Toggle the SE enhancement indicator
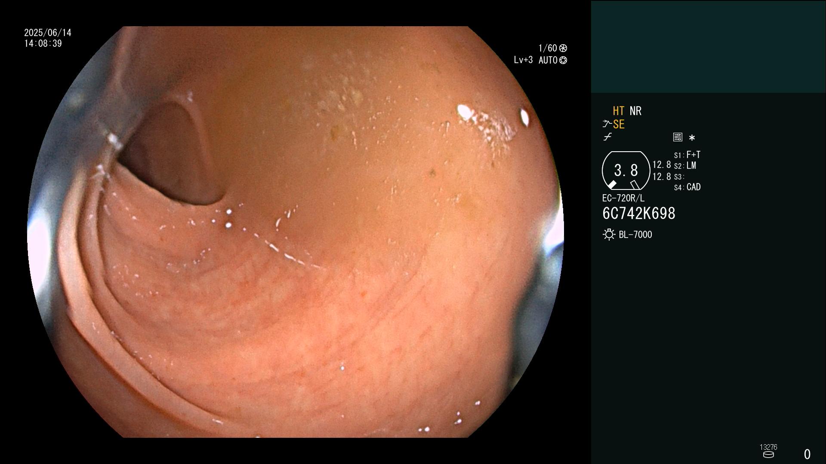This screenshot has width=826, height=464. click(619, 125)
